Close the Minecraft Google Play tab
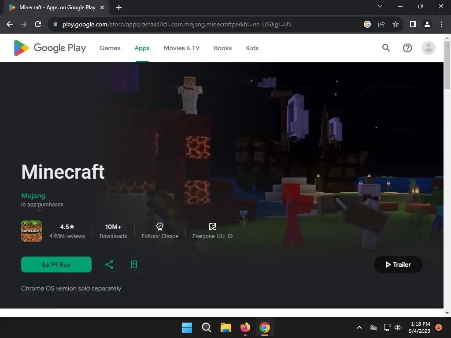 pyautogui.click(x=102, y=7)
